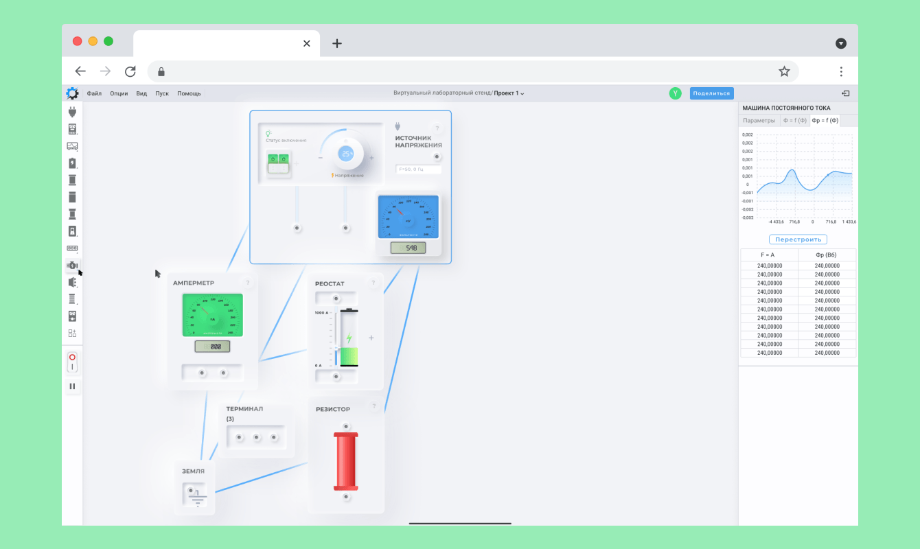Open the add components grid icon
Image resolution: width=920 pixels, height=549 pixels.
point(72,334)
